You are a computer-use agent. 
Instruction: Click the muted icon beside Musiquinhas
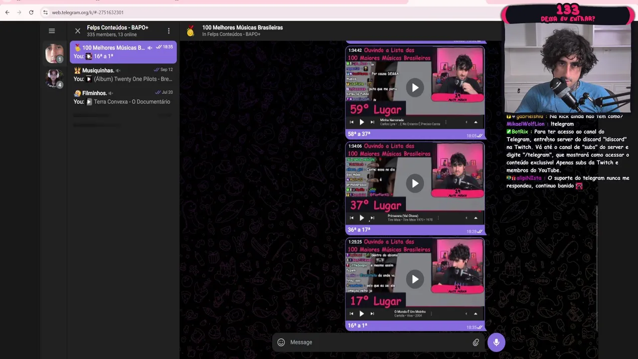[x=118, y=71]
